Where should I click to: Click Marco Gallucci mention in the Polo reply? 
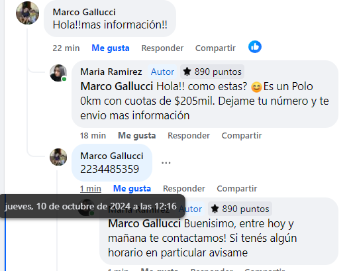pyautogui.click(x=117, y=86)
